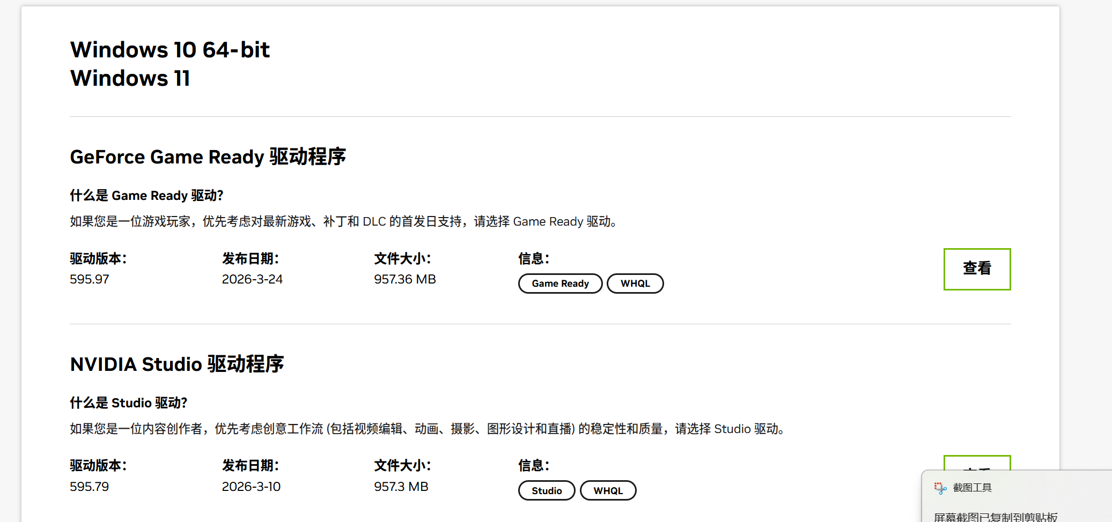Select the Studio info badge
The width and height of the screenshot is (1112, 522).
click(x=547, y=490)
